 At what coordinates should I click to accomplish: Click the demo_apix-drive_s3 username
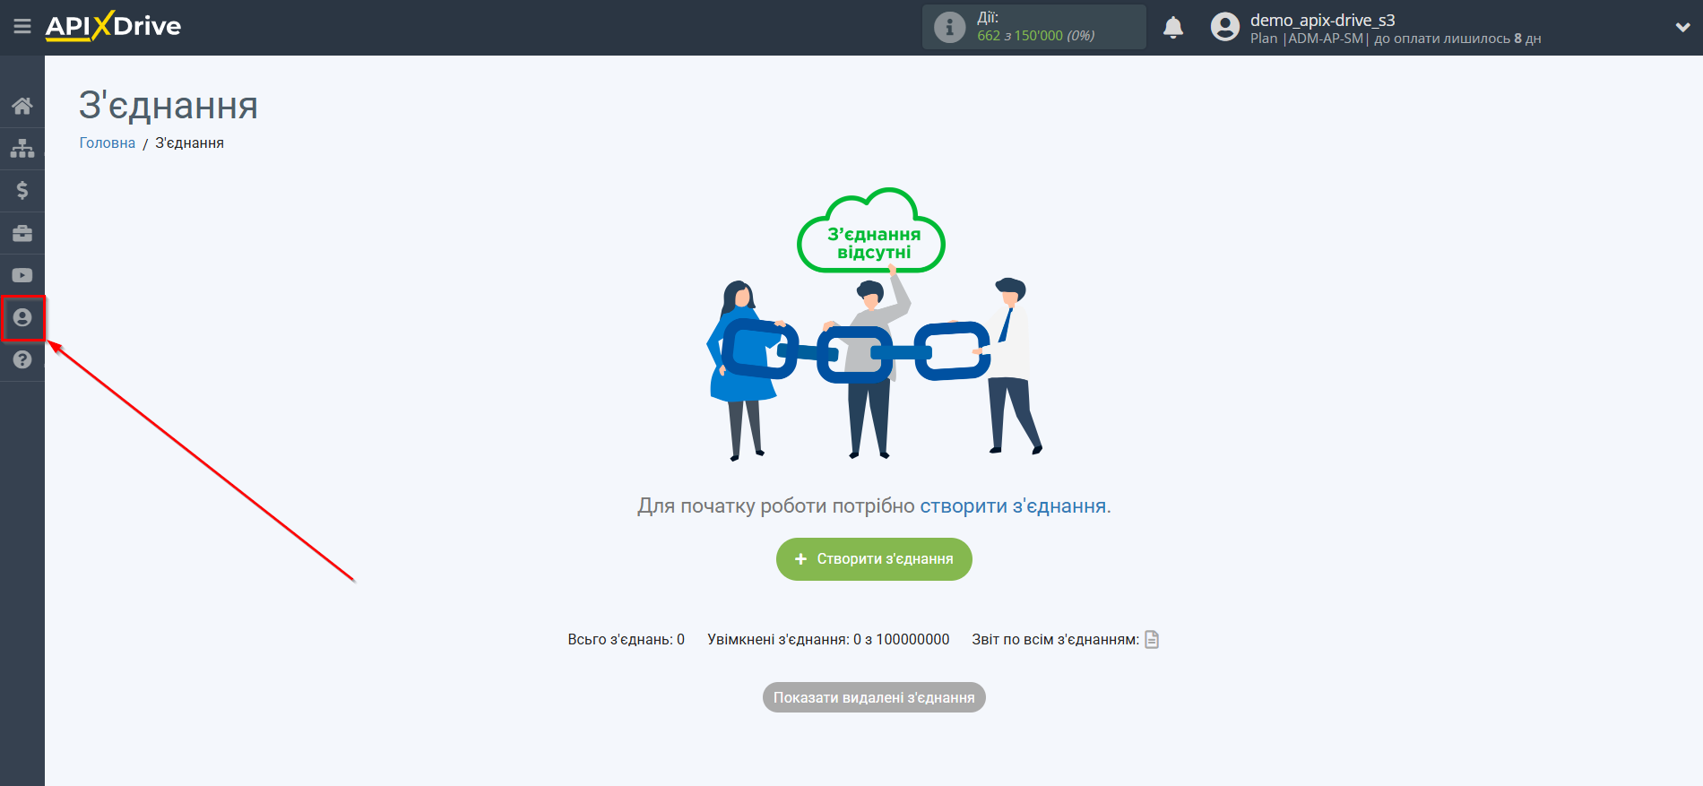[x=1322, y=20]
